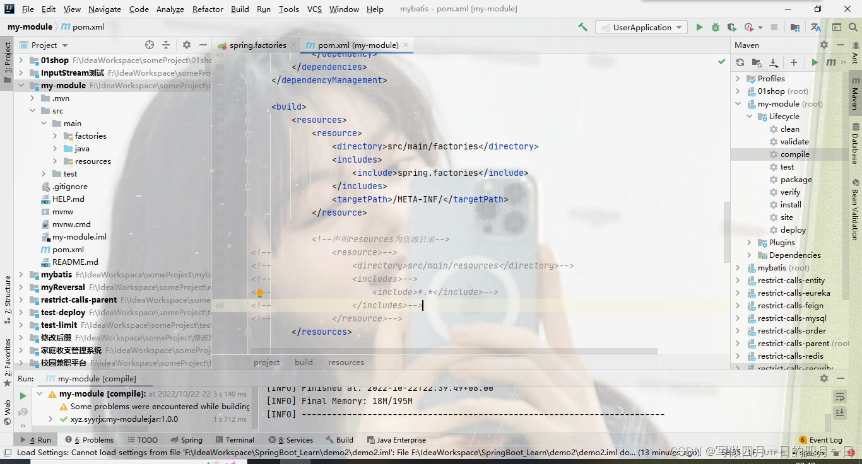Click generate sources and update folders icon
Image resolution: width=862 pixels, height=464 pixels.
pos(757,62)
